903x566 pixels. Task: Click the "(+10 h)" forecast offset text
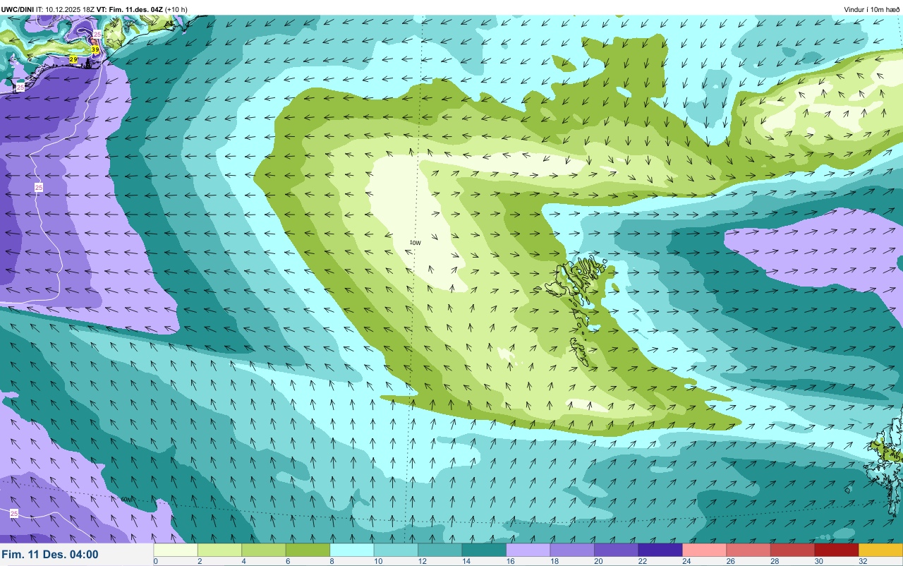pyautogui.click(x=176, y=9)
